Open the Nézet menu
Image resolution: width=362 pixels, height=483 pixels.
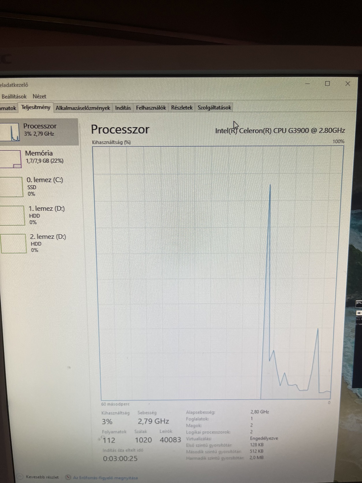pyautogui.click(x=39, y=96)
